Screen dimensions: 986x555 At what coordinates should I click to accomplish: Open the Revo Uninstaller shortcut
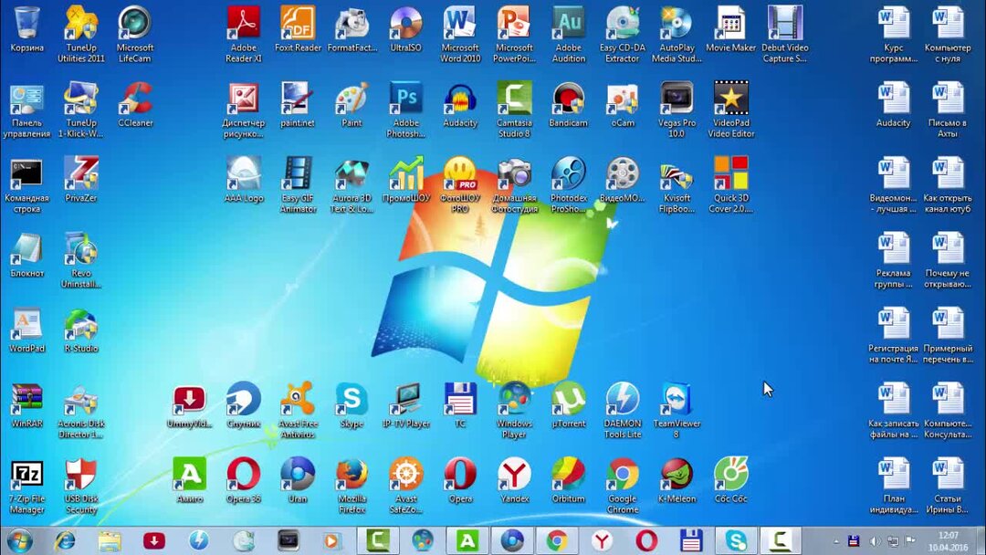[81, 261]
